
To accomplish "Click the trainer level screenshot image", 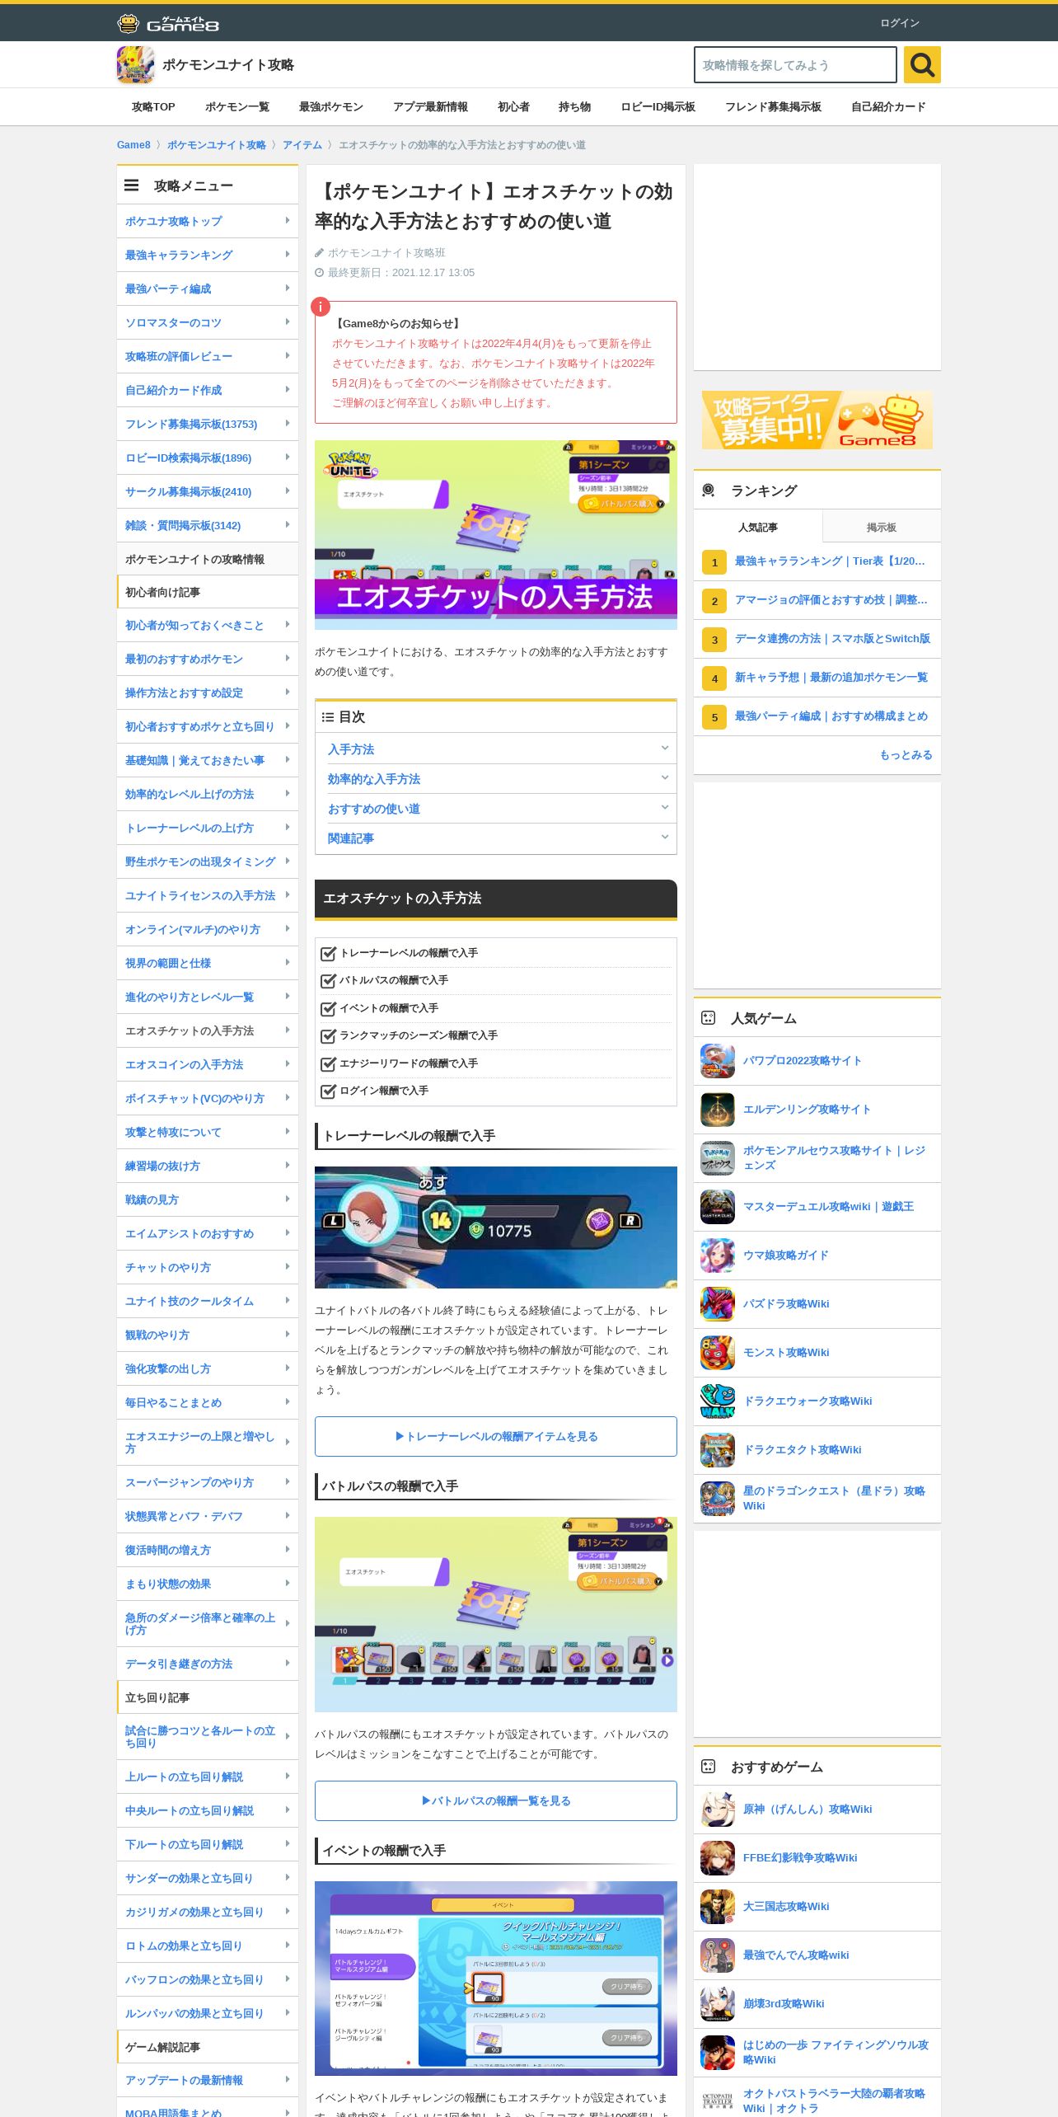I will [496, 1227].
